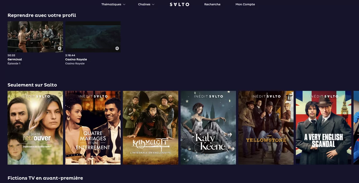Select the Épisode 1 subtitle under Germinal
This screenshot has width=359, height=183.
(14, 64)
